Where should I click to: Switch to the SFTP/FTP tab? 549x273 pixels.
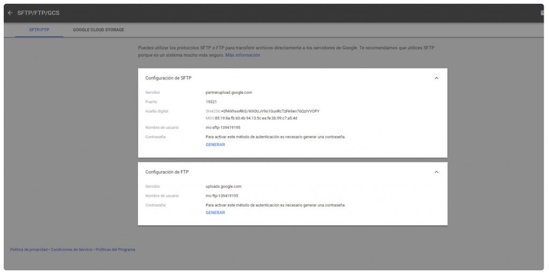39,30
